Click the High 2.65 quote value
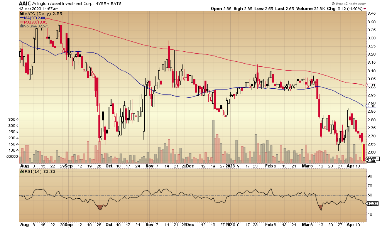Viewport: 382px width, 228px height. (x=243, y=8)
